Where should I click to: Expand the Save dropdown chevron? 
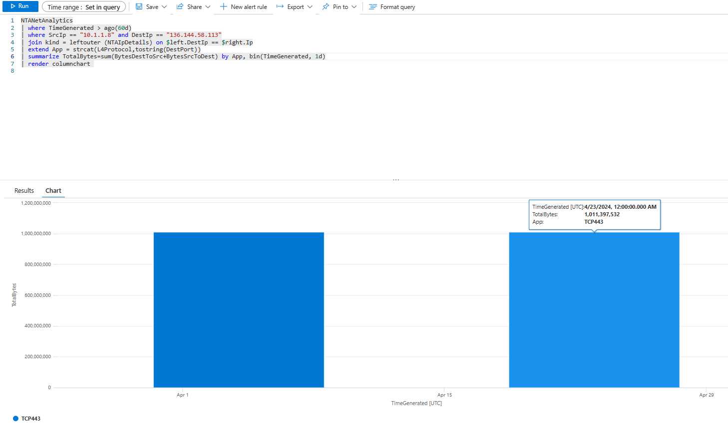tap(164, 7)
